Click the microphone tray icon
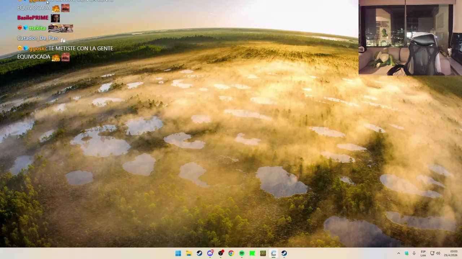The height and width of the screenshot is (259, 462). 414,253
